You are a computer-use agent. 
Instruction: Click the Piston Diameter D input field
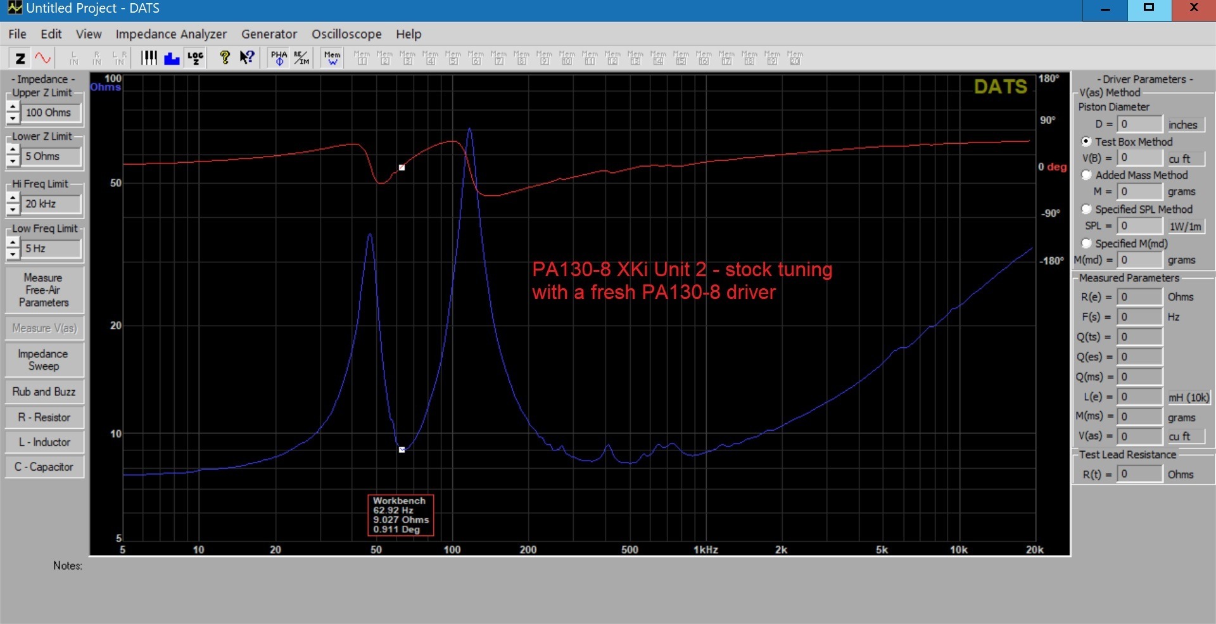(x=1140, y=124)
